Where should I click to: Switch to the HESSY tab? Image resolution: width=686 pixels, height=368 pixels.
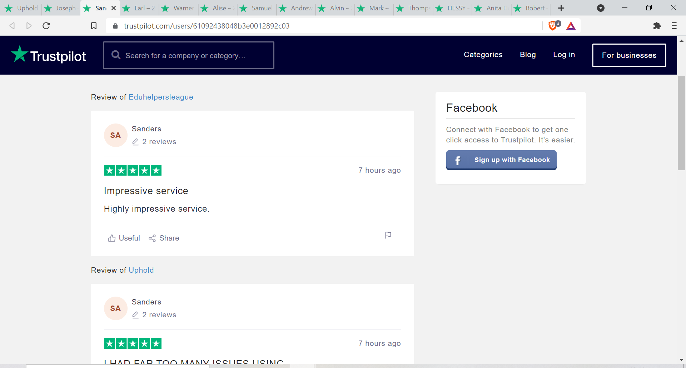[452, 8]
